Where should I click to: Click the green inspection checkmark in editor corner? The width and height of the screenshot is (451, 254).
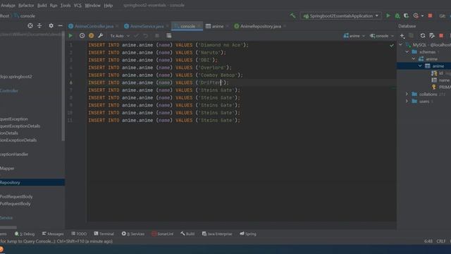392,45
